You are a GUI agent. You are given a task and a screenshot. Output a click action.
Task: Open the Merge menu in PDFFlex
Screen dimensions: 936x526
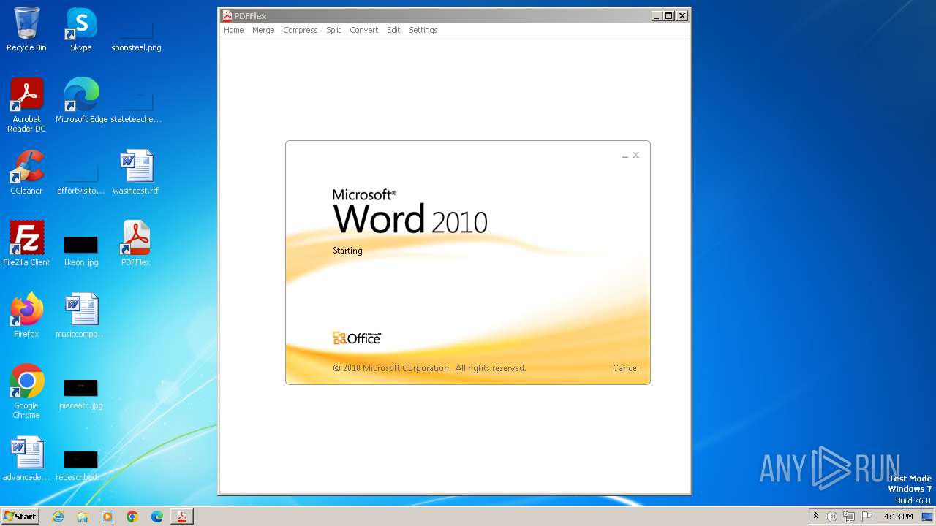coord(263,30)
